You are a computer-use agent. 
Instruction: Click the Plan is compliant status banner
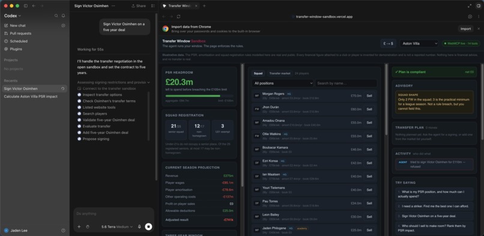[x=434, y=72]
